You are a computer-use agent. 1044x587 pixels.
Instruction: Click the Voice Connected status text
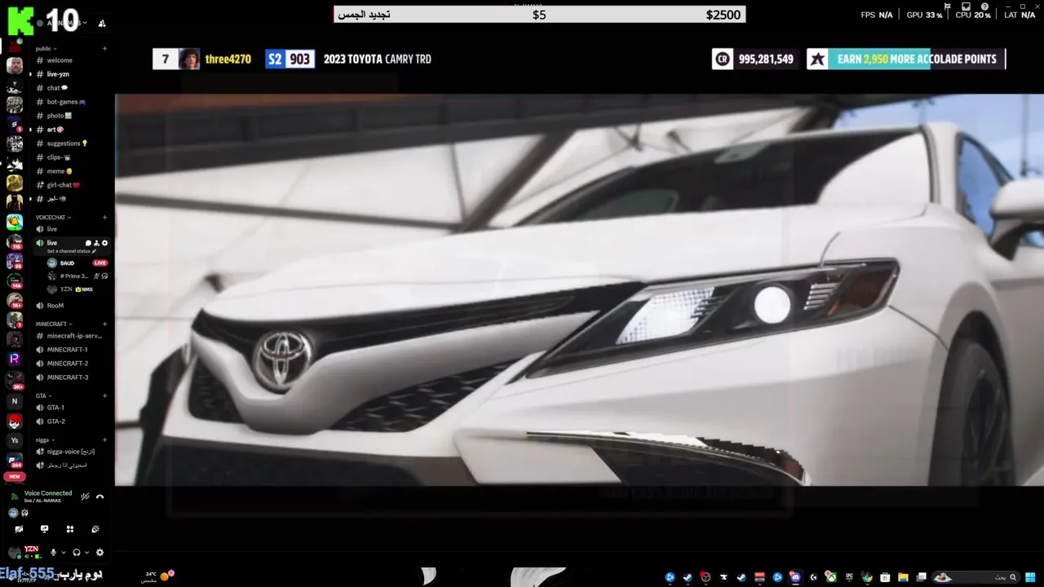pyautogui.click(x=48, y=493)
